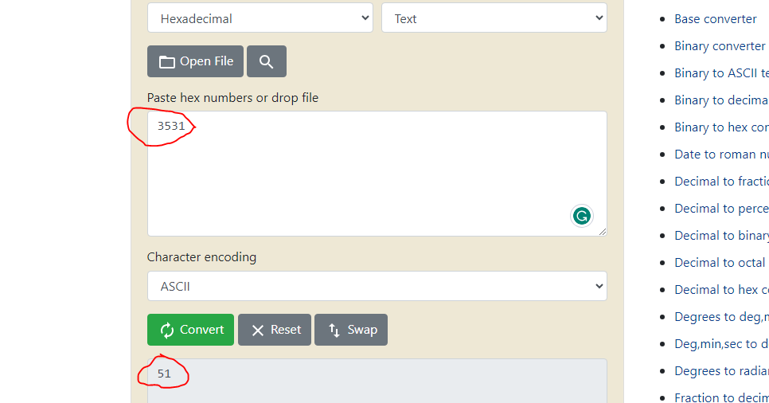Open the Degrees to radians link
769x403 pixels.
tap(720, 370)
